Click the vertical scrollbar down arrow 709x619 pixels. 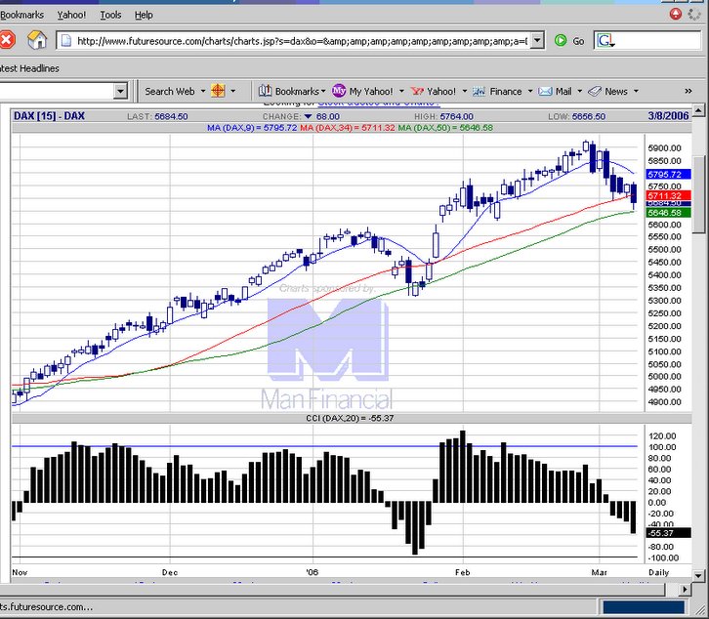point(698,576)
